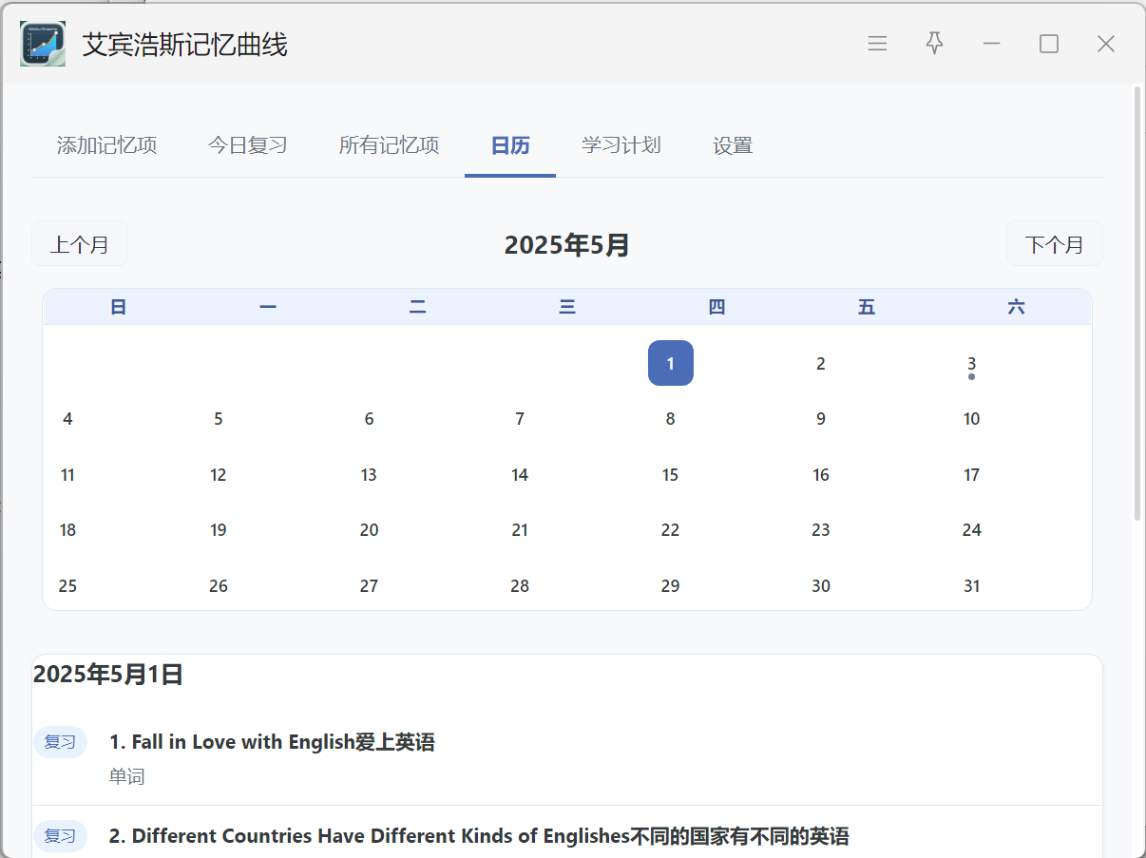Select date 8 in calendar
Viewport: 1146px width, 858px height.
click(x=671, y=419)
